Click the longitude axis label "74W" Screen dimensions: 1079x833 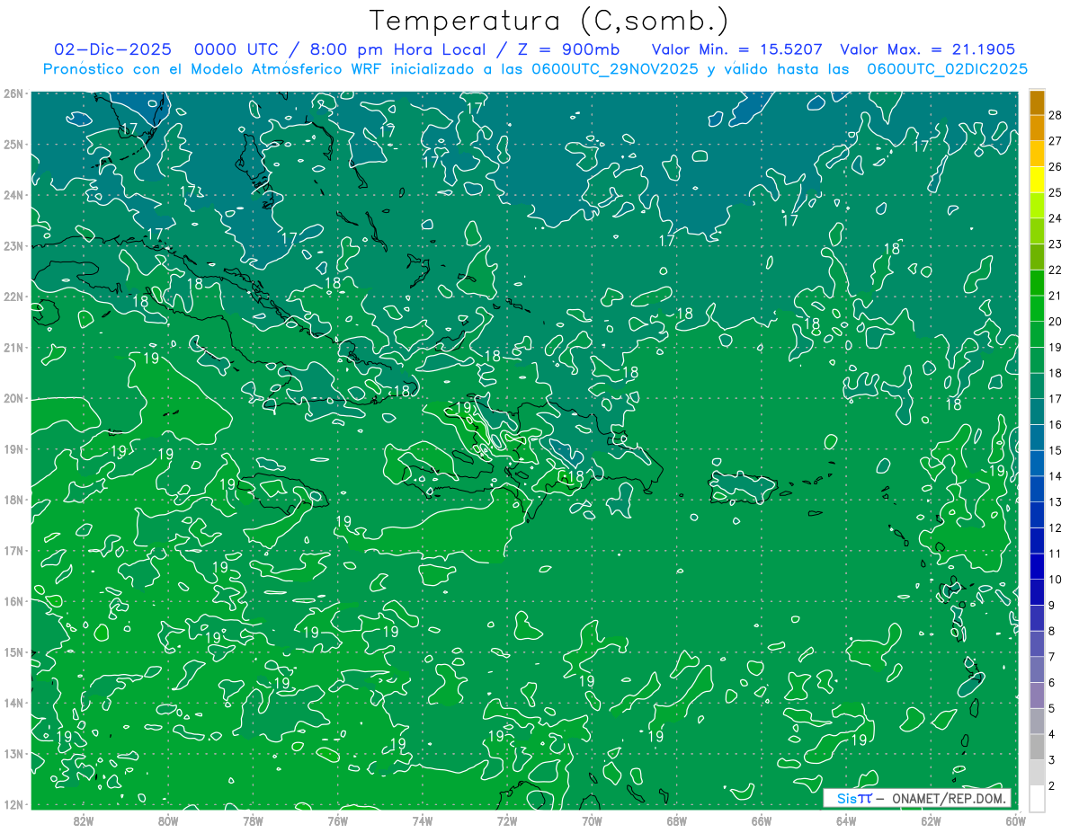click(x=422, y=820)
